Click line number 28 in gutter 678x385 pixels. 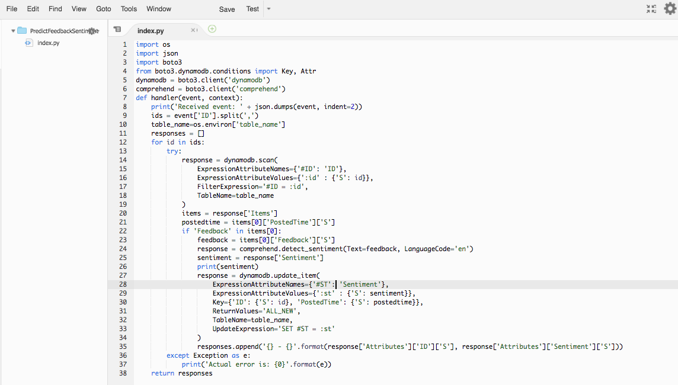point(123,284)
